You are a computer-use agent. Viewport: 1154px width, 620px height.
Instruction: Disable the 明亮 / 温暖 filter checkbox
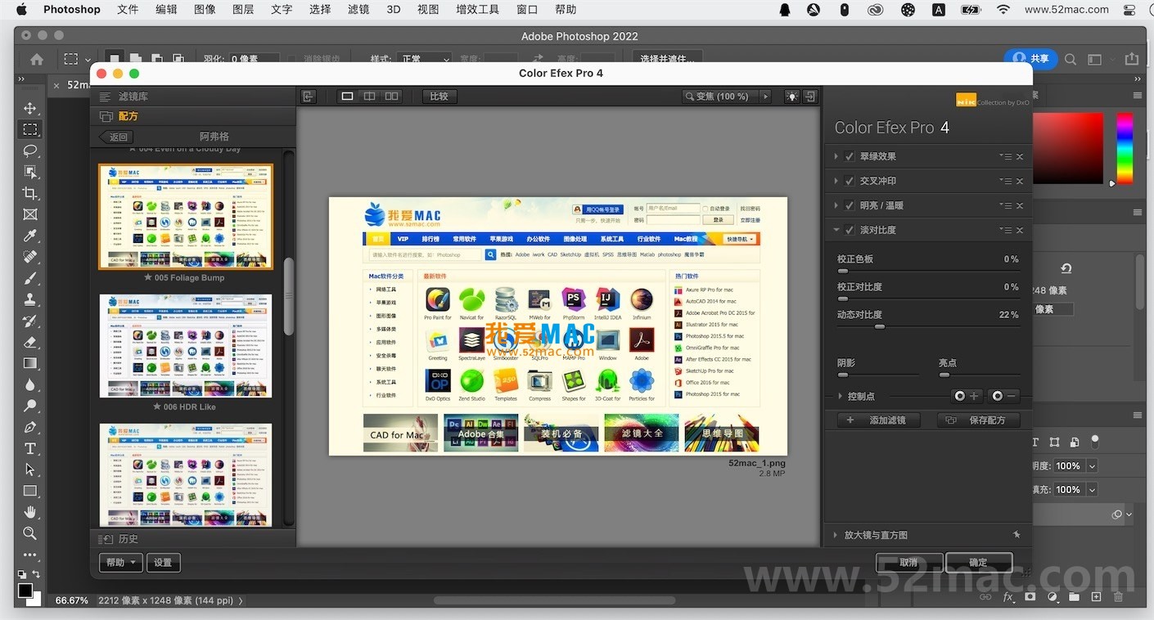[850, 205]
